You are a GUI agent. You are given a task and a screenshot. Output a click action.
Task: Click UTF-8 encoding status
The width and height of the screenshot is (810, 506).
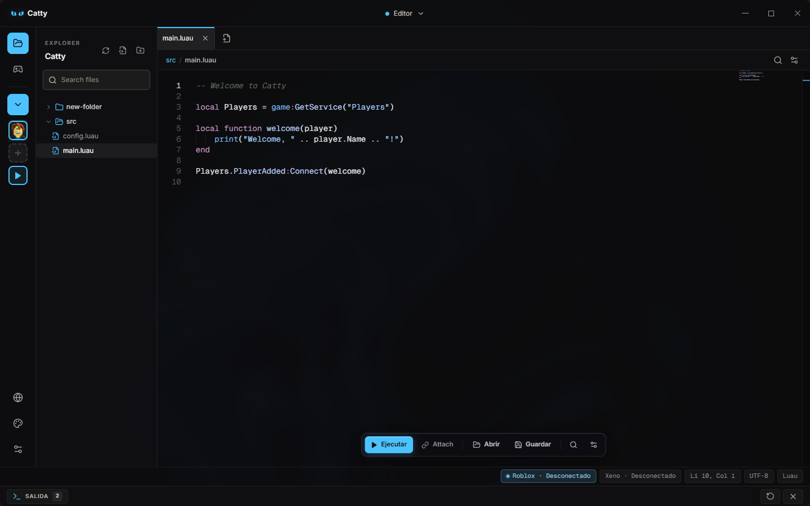(759, 476)
